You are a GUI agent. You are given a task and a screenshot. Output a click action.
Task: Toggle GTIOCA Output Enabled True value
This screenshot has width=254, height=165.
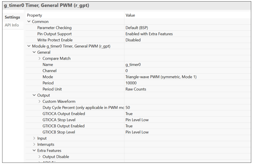tap(129, 114)
